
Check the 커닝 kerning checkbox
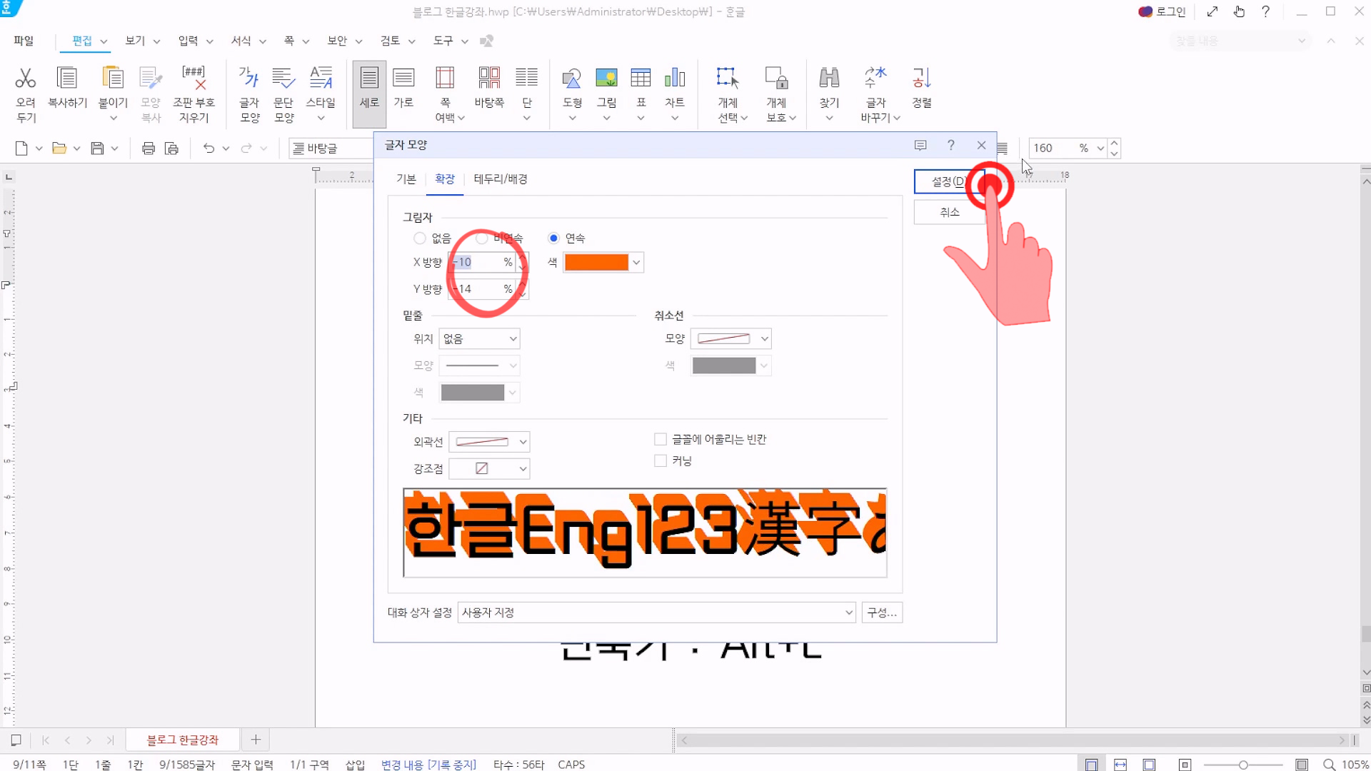(x=661, y=461)
